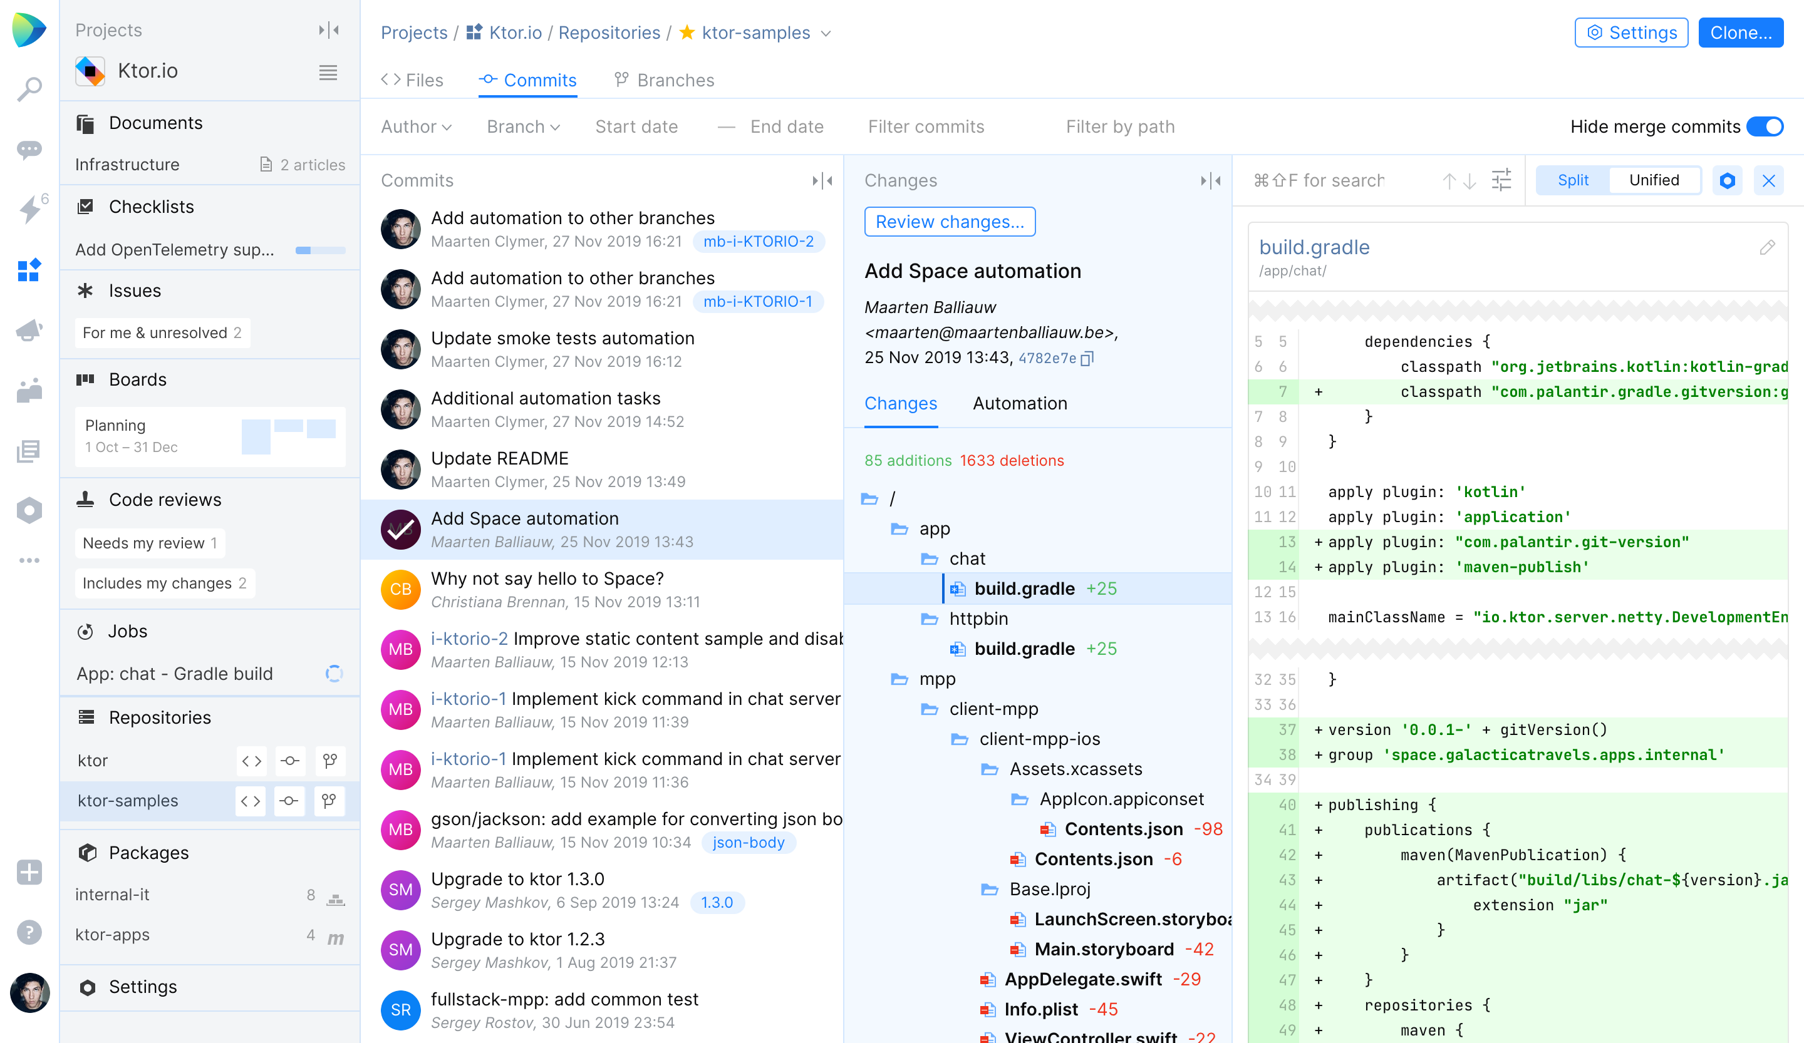This screenshot has height=1043, width=1804.
Task: Open the Author filter dropdown
Action: coord(416,126)
